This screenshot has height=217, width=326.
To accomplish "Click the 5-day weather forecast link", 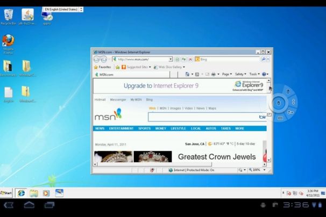I will [x=241, y=144].
